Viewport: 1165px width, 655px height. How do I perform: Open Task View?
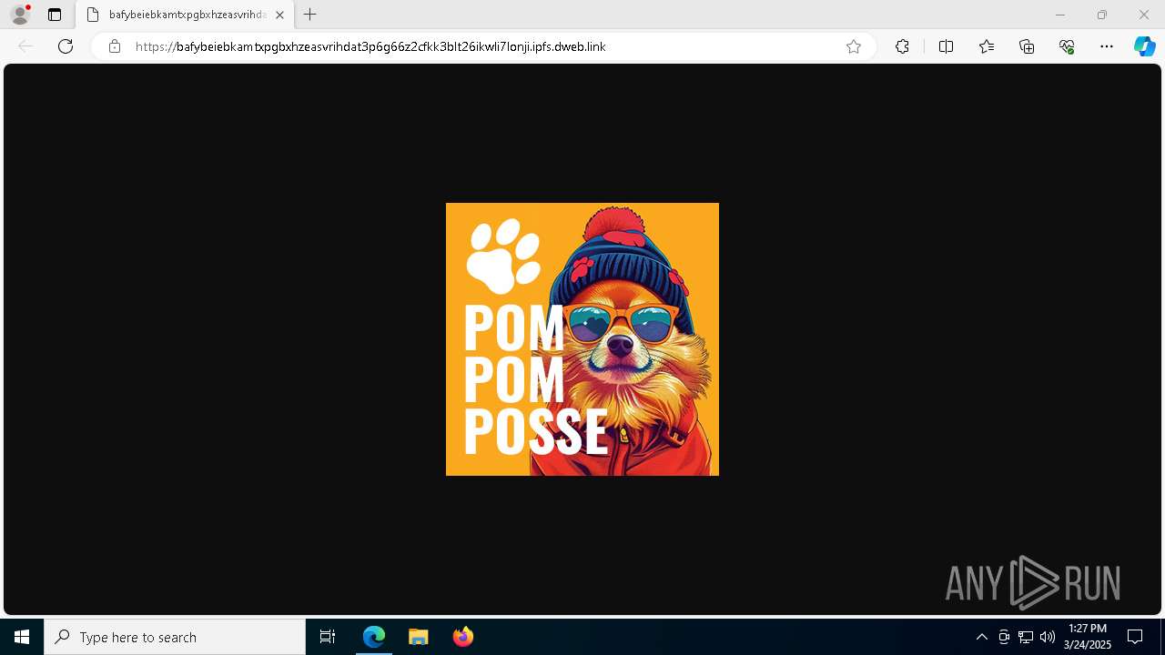(328, 637)
